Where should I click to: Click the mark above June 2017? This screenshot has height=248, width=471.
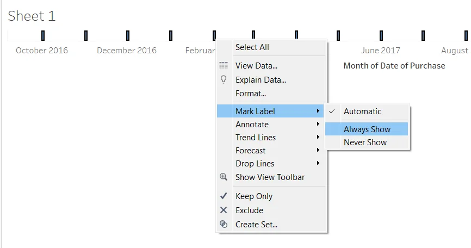[381, 36]
